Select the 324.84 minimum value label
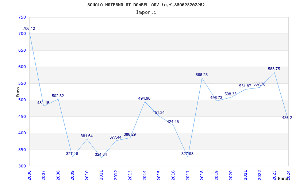292x182 pixels. [x=101, y=154]
